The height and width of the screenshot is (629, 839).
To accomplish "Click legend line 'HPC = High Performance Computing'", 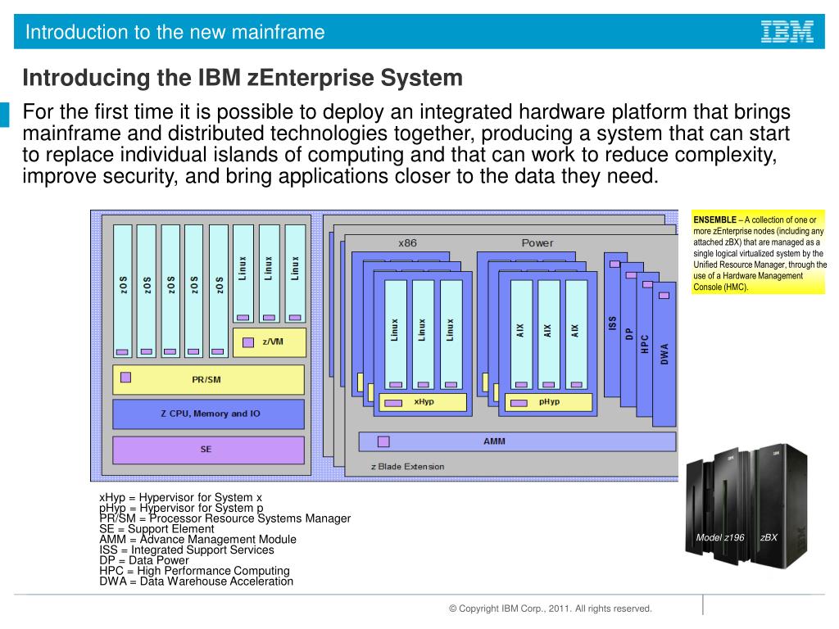I will click(x=195, y=571).
